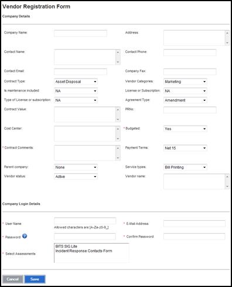This screenshot has width=232, height=287.
Task: Expand the Is maintenance included dropdown
Action: coord(76,91)
